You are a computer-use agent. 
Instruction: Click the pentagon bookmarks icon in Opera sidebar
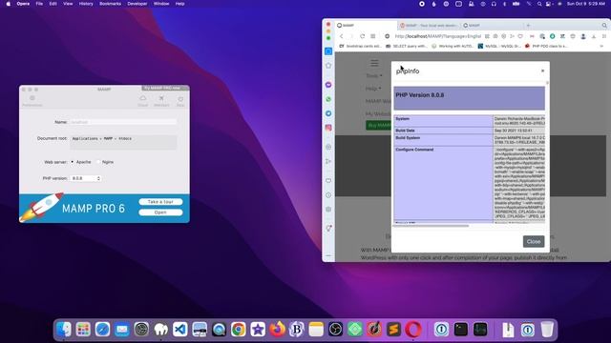pyautogui.click(x=328, y=66)
